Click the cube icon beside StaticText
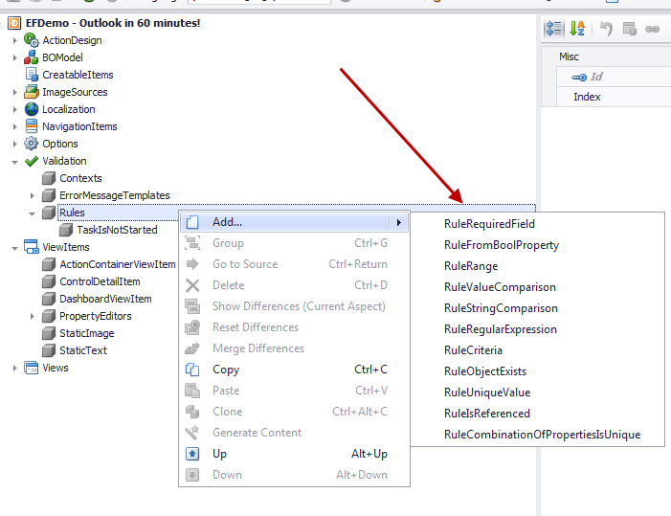671x516 pixels. pos(49,350)
